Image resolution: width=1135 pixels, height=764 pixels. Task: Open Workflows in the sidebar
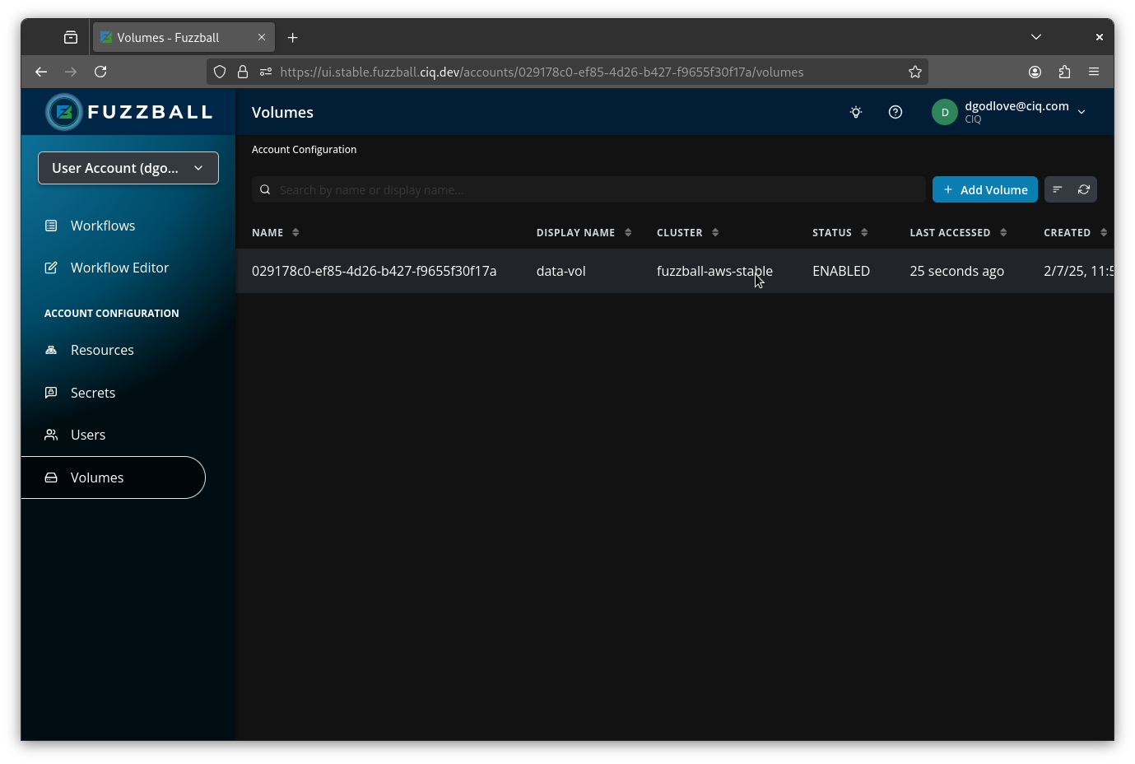pyautogui.click(x=103, y=226)
